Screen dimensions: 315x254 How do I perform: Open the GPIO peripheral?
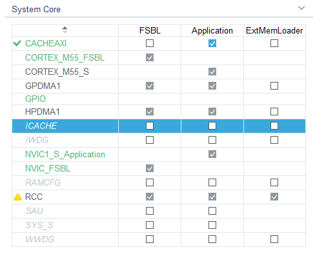pyautogui.click(x=36, y=99)
